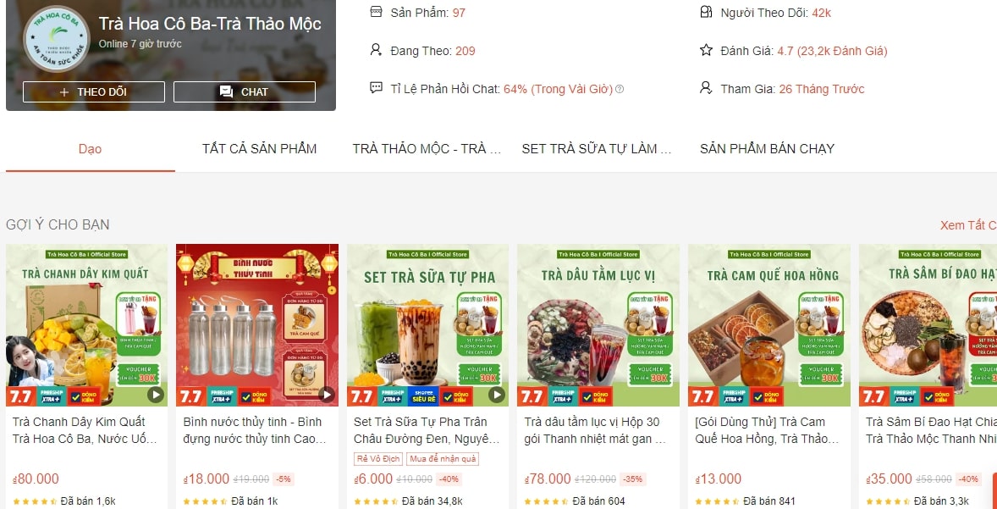
Task: Click the person icon next to Đang Theo
Action: click(x=376, y=50)
